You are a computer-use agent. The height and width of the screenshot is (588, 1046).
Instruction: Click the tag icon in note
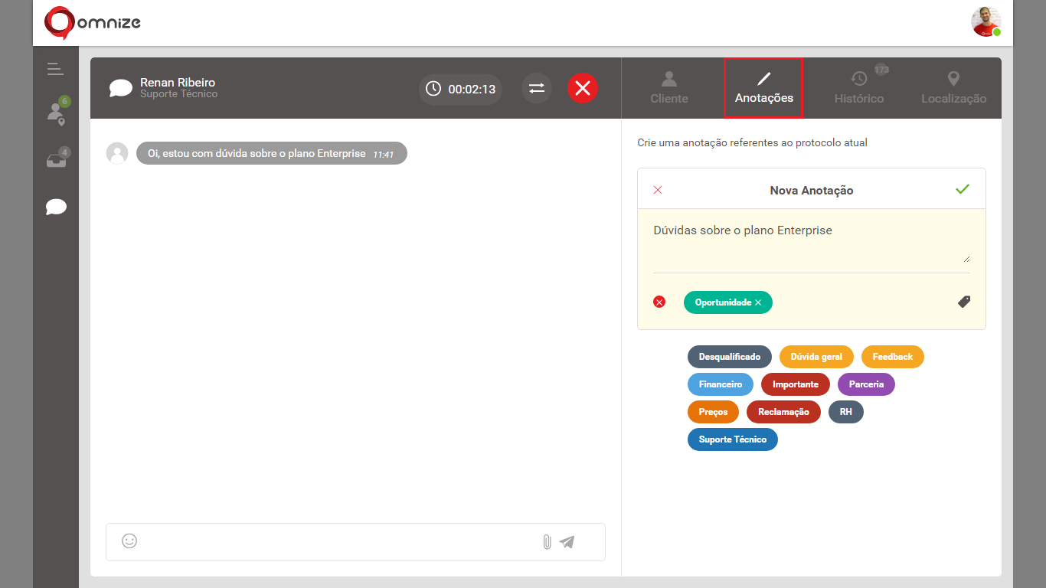coord(964,302)
